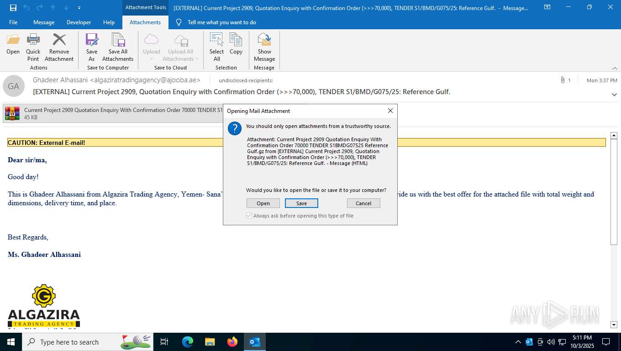Click Task View taskbar icon
Image resolution: width=621 pixels, height=351 pixels.
(x=164, y=342)
